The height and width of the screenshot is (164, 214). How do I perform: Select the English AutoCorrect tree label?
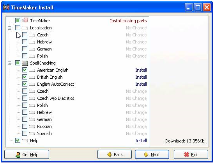tap(56, 84)
